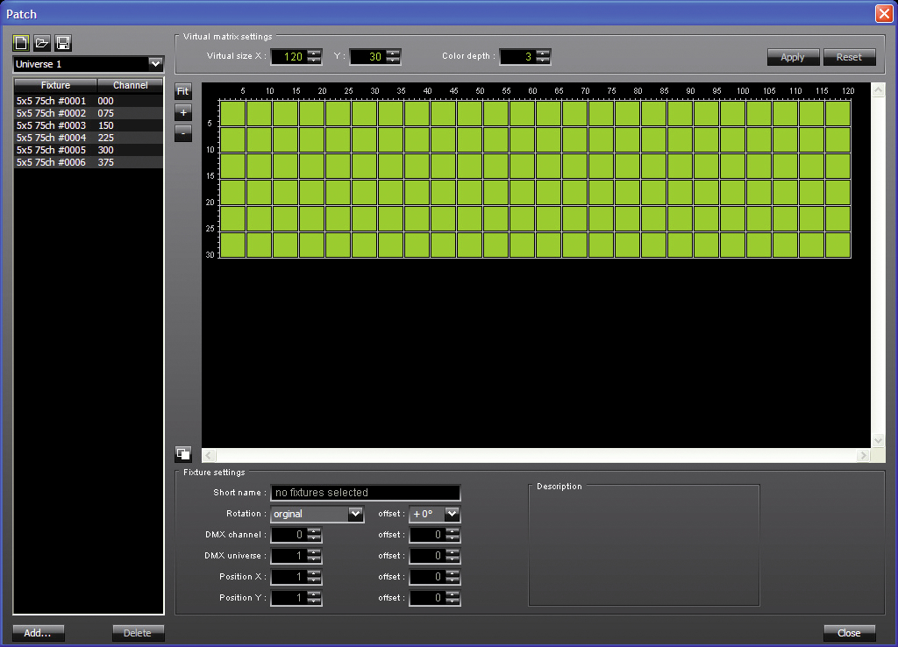Zoom out with the minus button
Viewport: 898px width, 647px height.
click(182, 133)
